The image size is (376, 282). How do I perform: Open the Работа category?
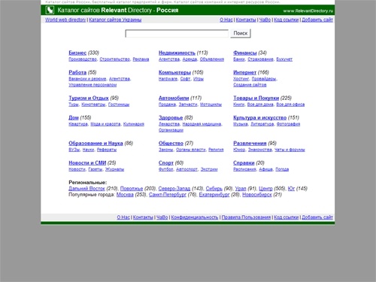(77, 72)
